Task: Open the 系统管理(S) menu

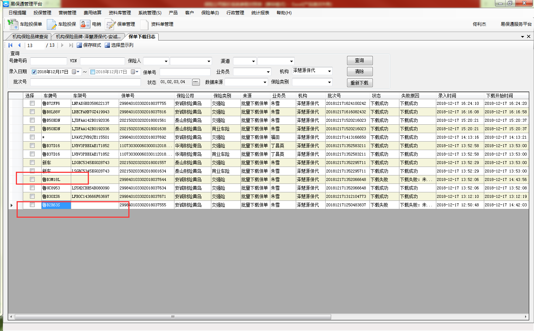Action: (x=150, y=13)
